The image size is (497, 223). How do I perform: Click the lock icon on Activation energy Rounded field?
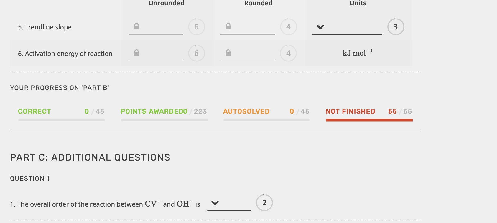coord(228,52)
